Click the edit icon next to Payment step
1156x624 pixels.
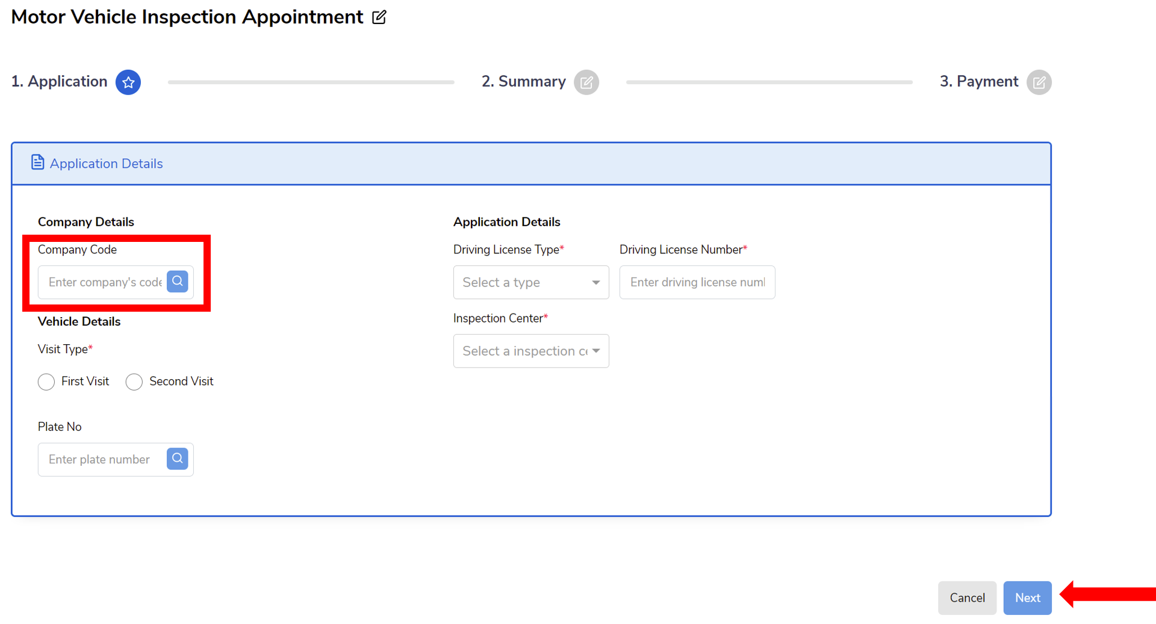[1039, 82]
